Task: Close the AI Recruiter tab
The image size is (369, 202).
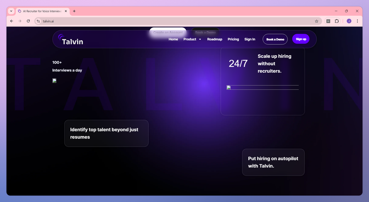Action: 66,11
